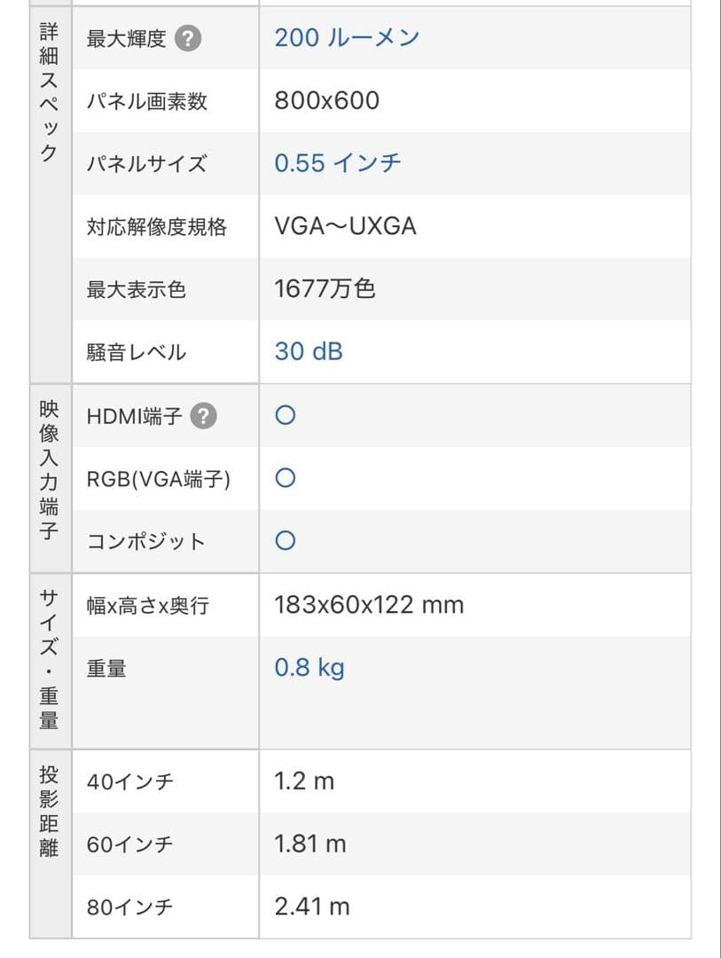Screen dimensions: 721x958
Task: Select the 800x600 panel pixel value
Action: (329, 100)
